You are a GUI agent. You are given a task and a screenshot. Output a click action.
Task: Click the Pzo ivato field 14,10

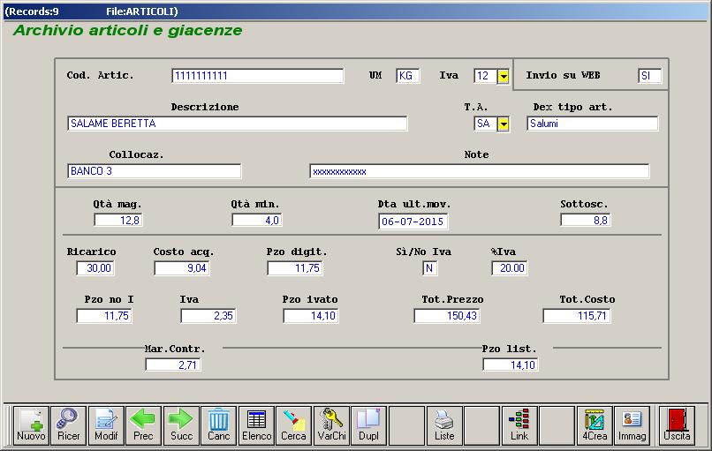(311, 316)
